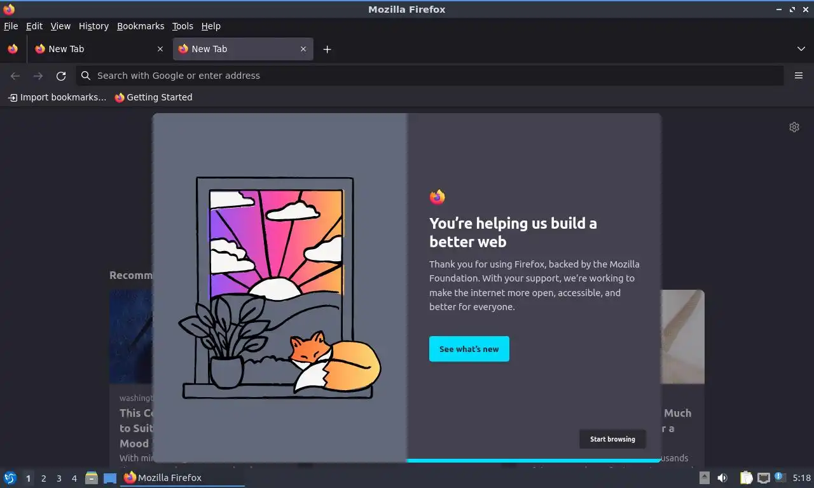Click the update notifier tray icon
This screenshot has height=488, width=814.
pyautogui.click(x=780, y=477)
